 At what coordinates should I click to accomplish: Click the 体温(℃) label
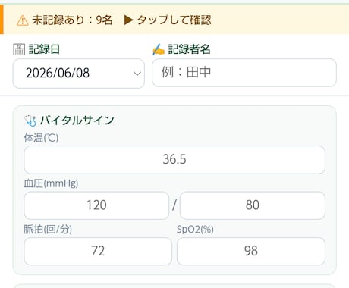41,138
